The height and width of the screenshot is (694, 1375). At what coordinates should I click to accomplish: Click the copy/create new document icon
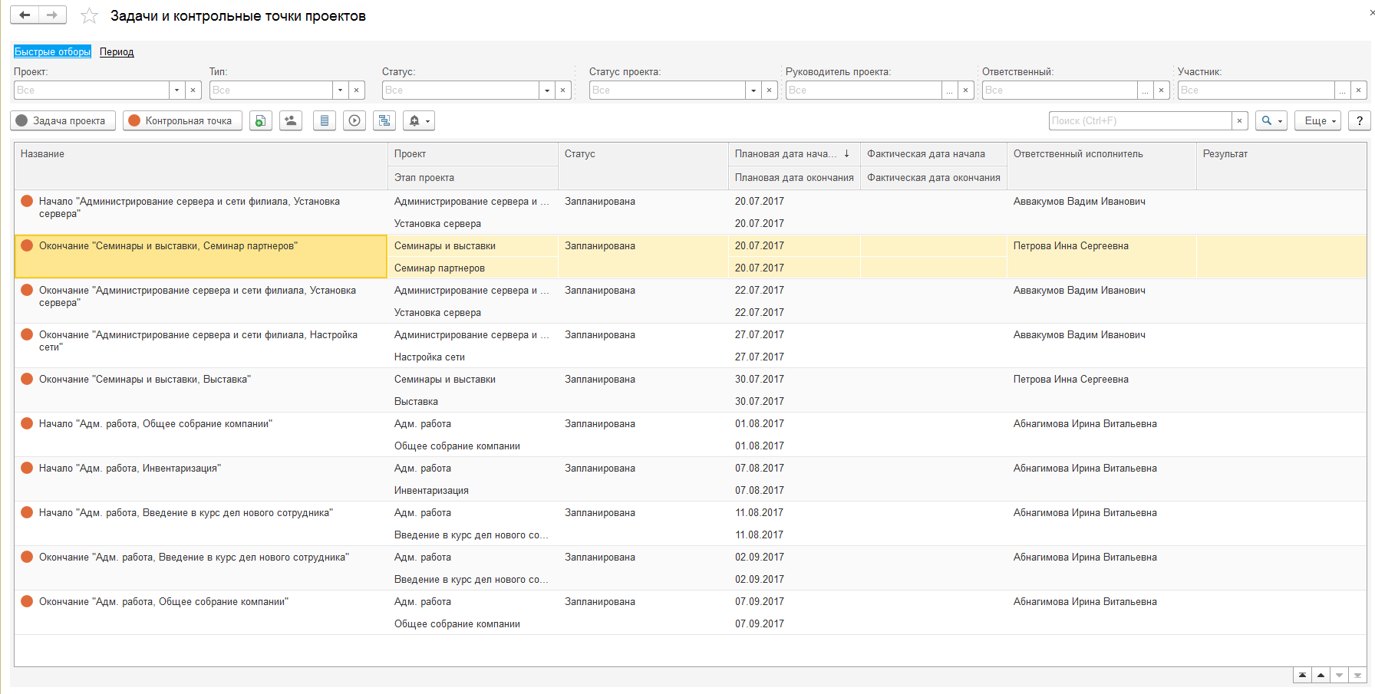pos(261,120)
